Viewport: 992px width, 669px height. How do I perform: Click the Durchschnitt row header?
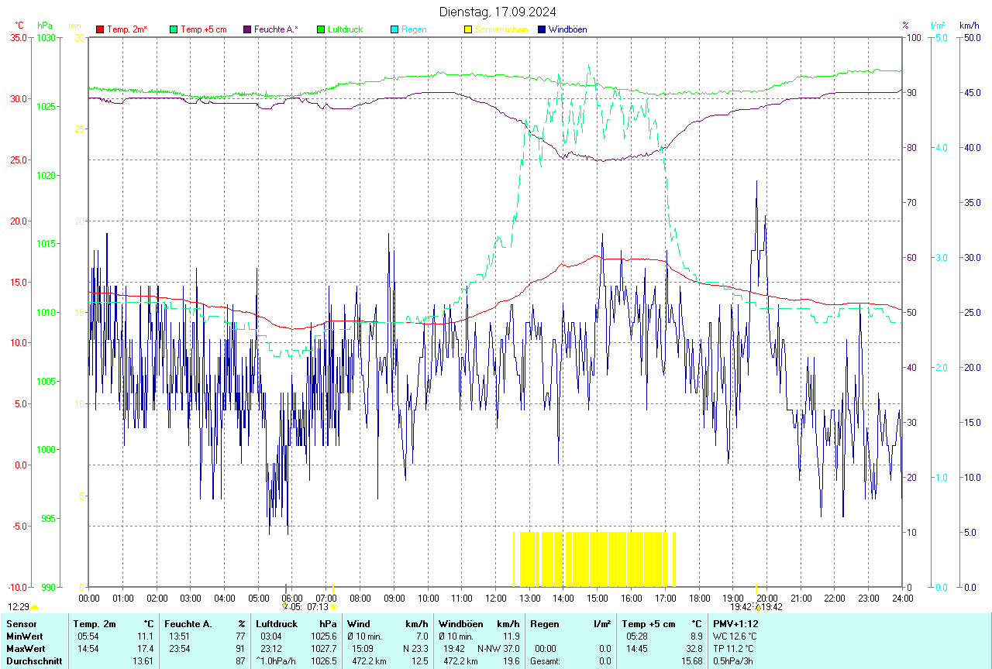(34, 661)
